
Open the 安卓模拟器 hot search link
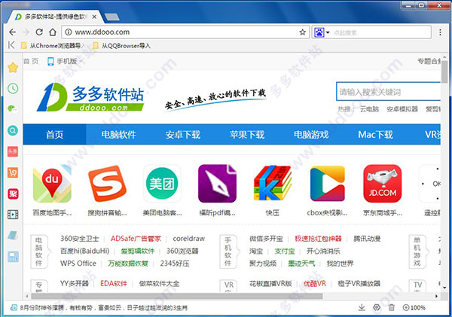coord(402,109)
